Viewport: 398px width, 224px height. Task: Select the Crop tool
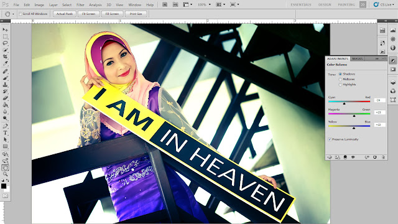click(x=5, y=57)
